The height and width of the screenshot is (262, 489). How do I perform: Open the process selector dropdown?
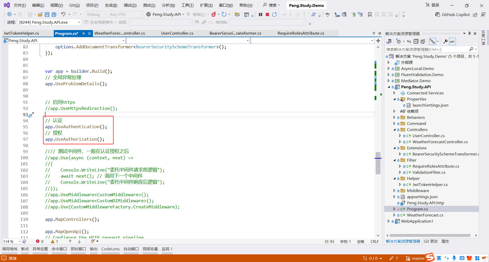[x=50, y=22]
